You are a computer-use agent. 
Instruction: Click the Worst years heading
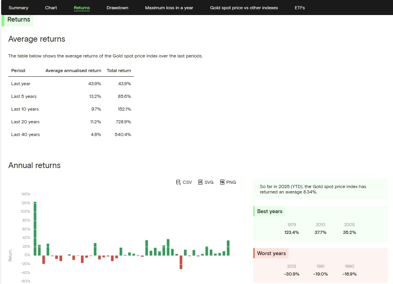coord(271,253)
